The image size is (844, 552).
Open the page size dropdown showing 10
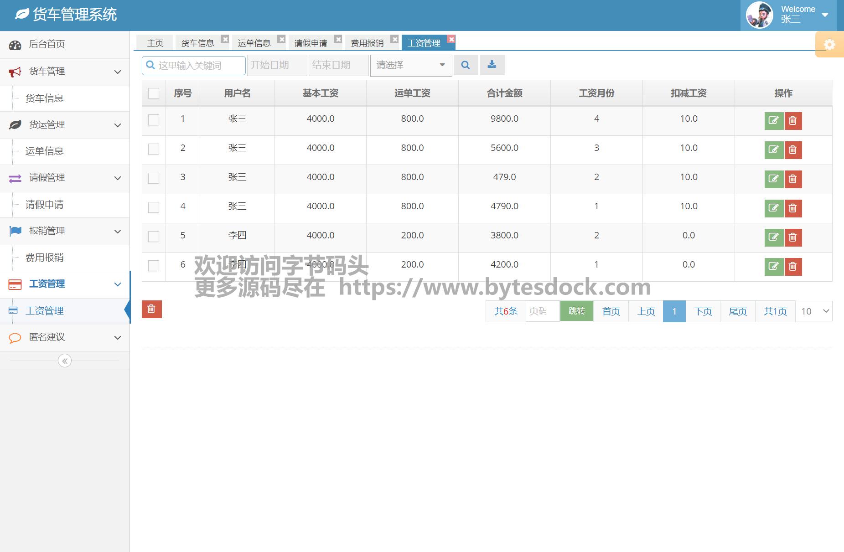[814, 311]
